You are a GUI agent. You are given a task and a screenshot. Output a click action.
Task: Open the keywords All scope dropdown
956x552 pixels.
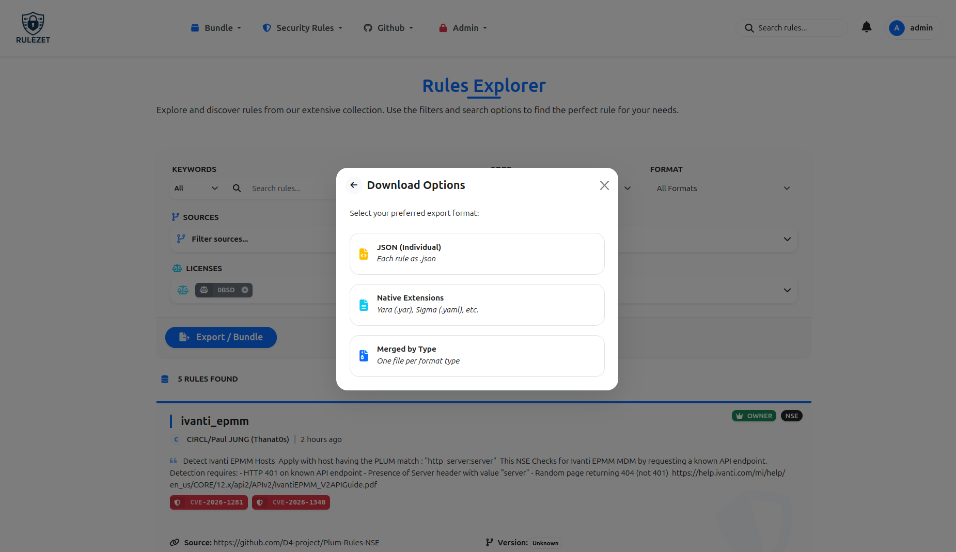point(196,188)
